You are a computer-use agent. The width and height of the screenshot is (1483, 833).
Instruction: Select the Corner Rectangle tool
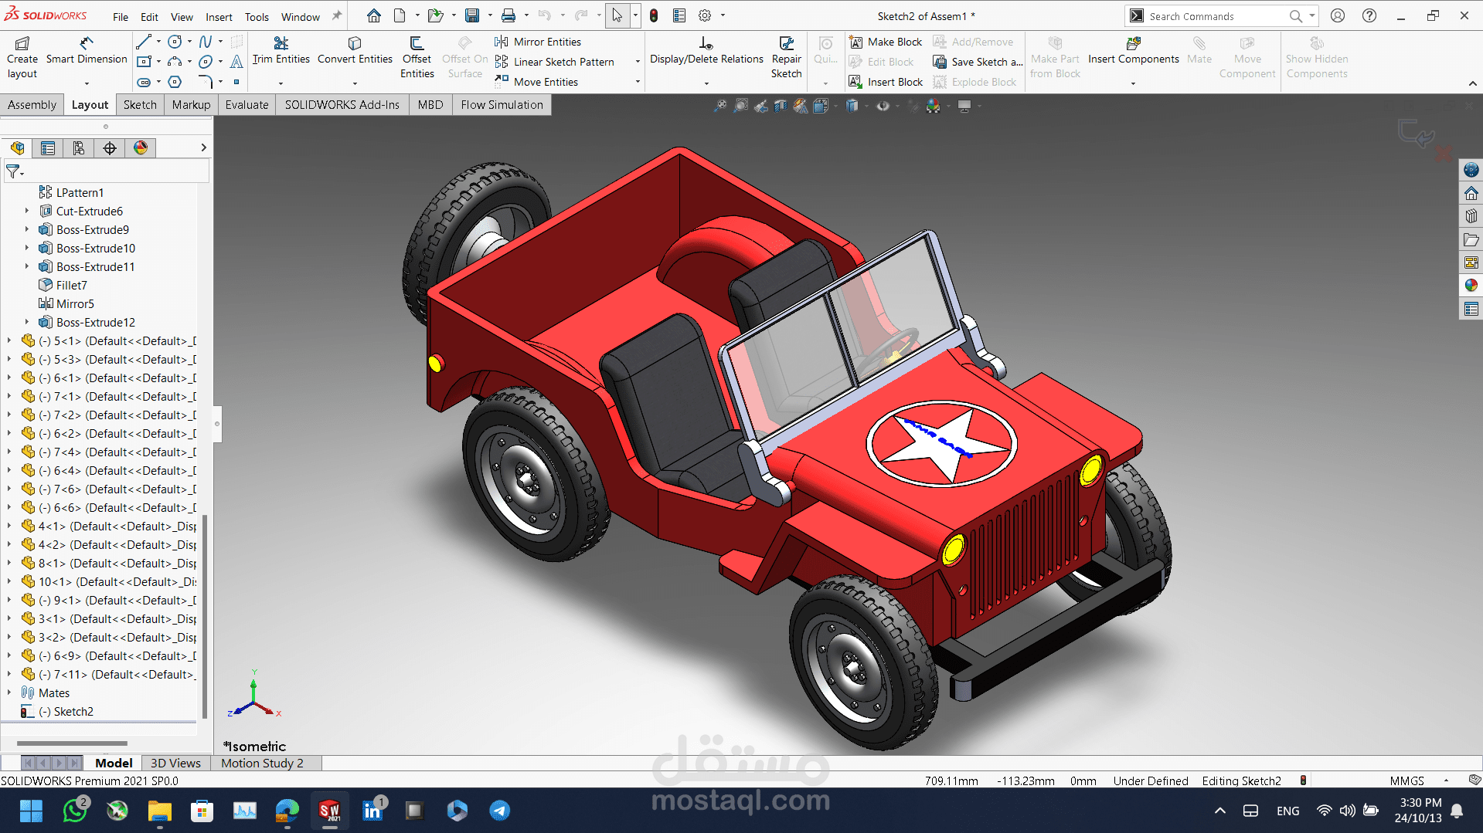point(144,62)
